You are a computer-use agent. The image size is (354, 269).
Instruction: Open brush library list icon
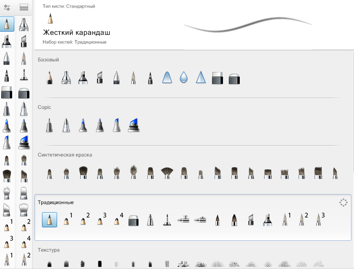(x=24, y=7)
